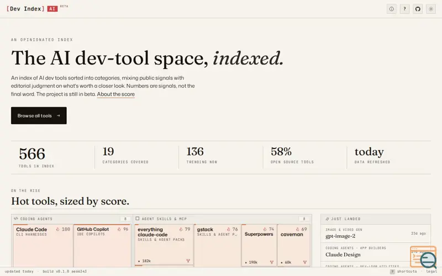Open the Coding Agents category header
Screen dimensions: 442x276
72,219
